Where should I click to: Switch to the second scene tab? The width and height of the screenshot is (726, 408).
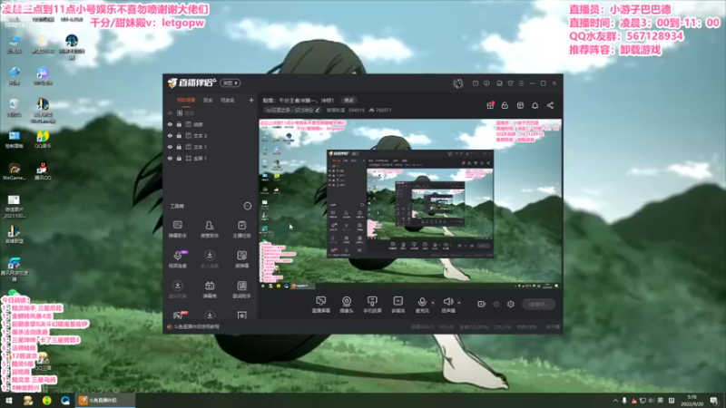[x=208, y=101]
